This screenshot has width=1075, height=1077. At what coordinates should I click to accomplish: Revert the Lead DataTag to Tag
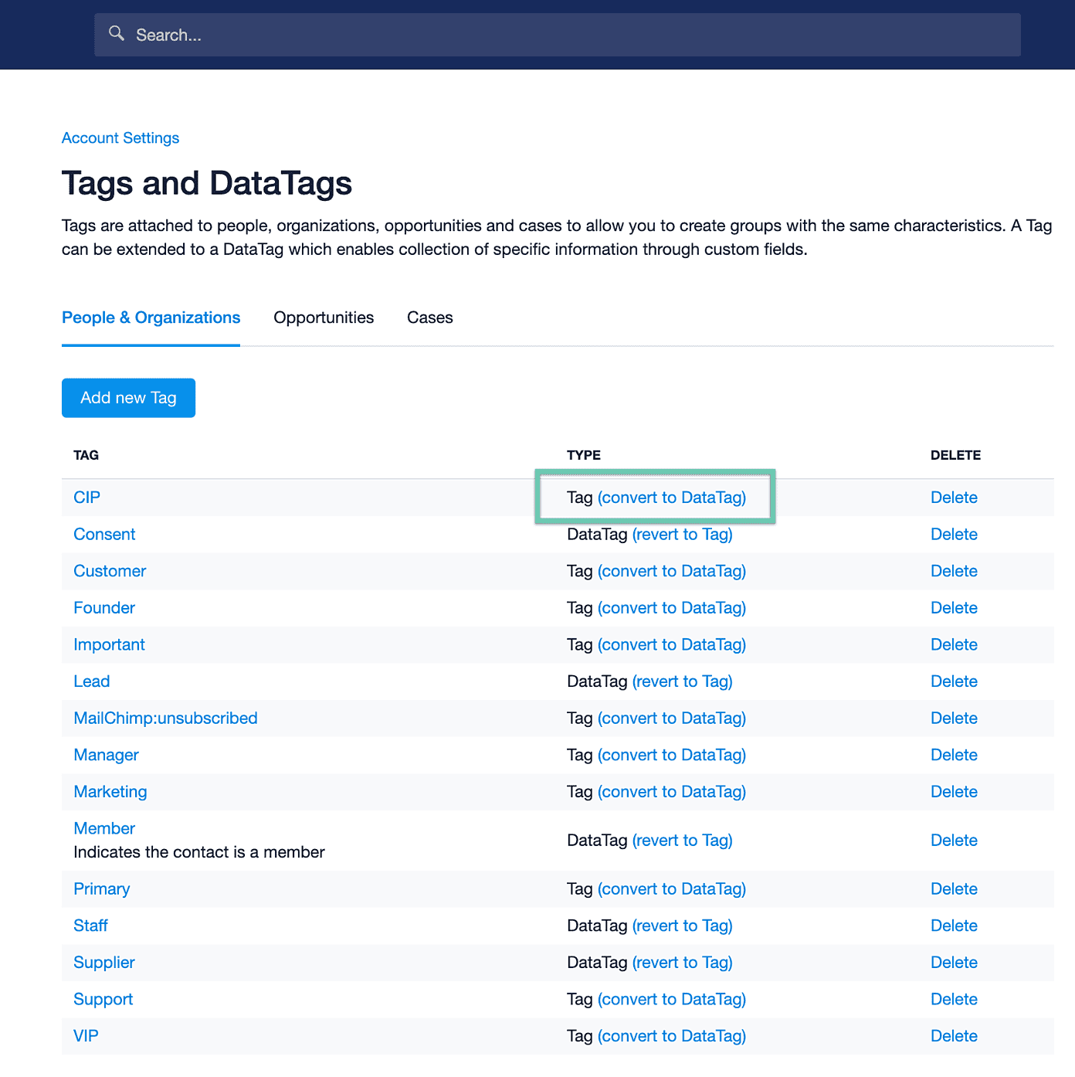pos(682,681)
